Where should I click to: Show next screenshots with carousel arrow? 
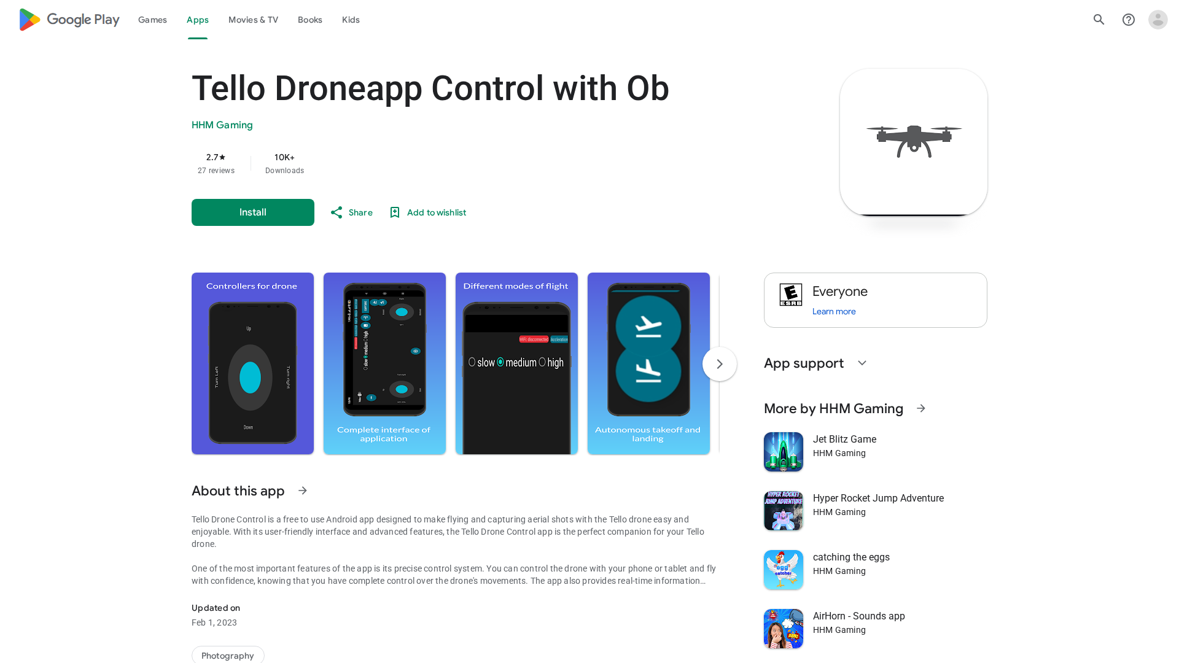[x=719, y=364]
